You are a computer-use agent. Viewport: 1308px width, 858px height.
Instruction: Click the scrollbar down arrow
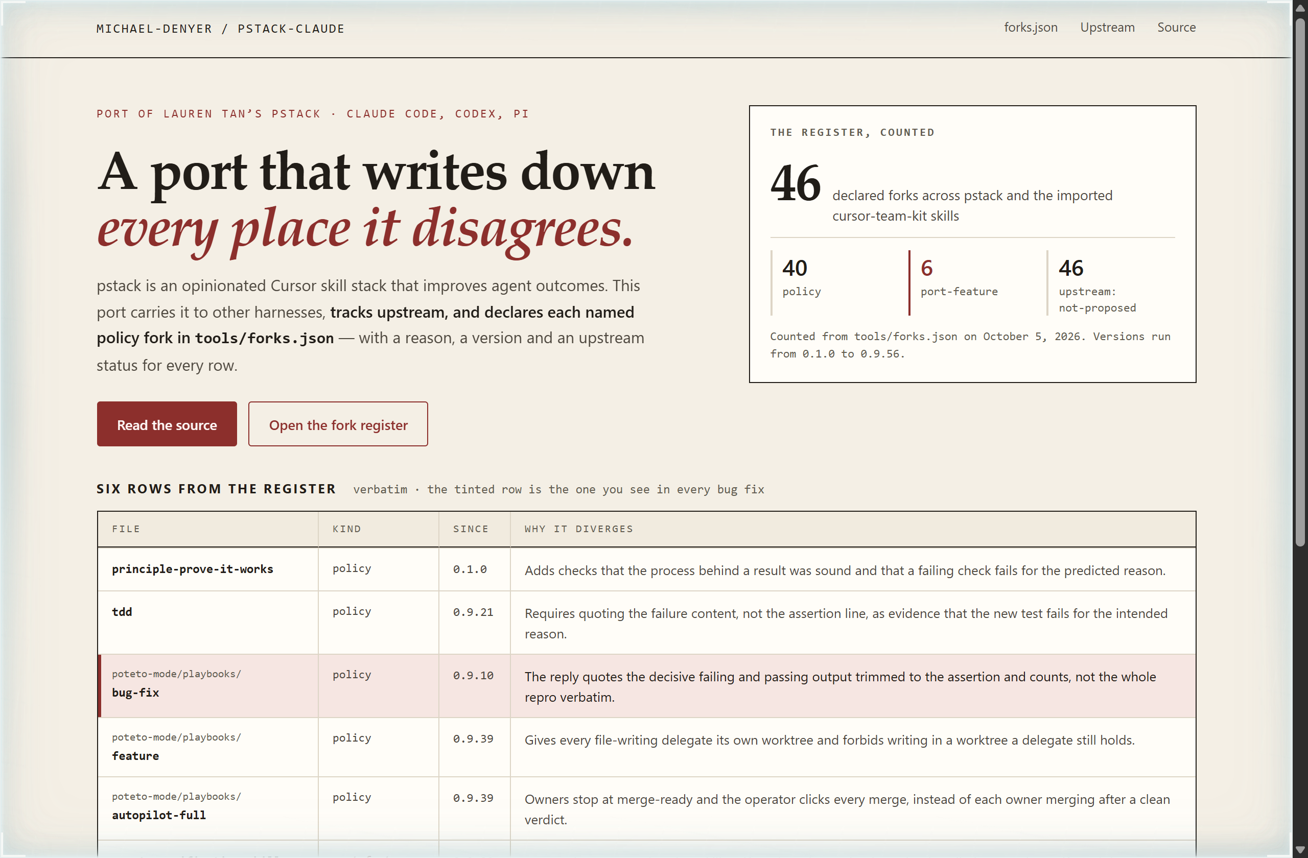(1300, 850)
